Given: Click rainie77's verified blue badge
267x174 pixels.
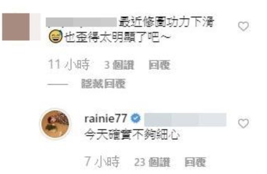Looking at the screenshot, I should [136, 118].
